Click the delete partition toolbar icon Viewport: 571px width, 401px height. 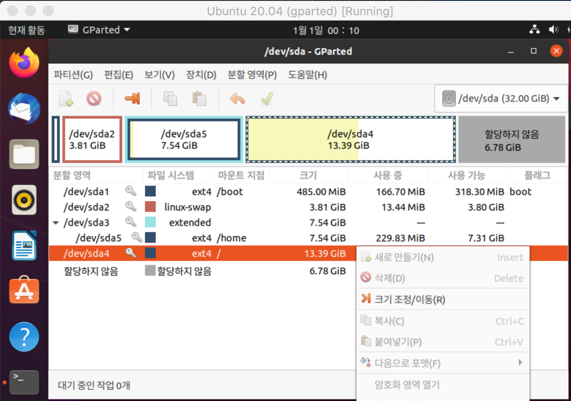pos(94,98)
